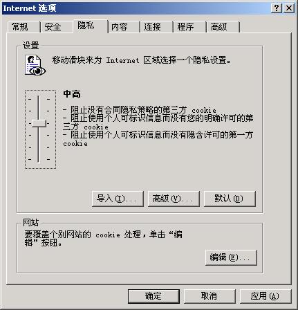Click the privacy level slider thumb

pyautogui.click(x=39, y=123)
